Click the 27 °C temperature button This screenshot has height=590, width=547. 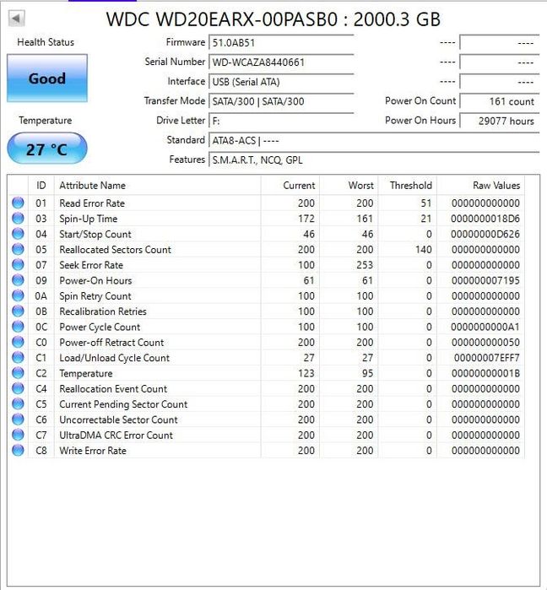click(x=47, y=149)
